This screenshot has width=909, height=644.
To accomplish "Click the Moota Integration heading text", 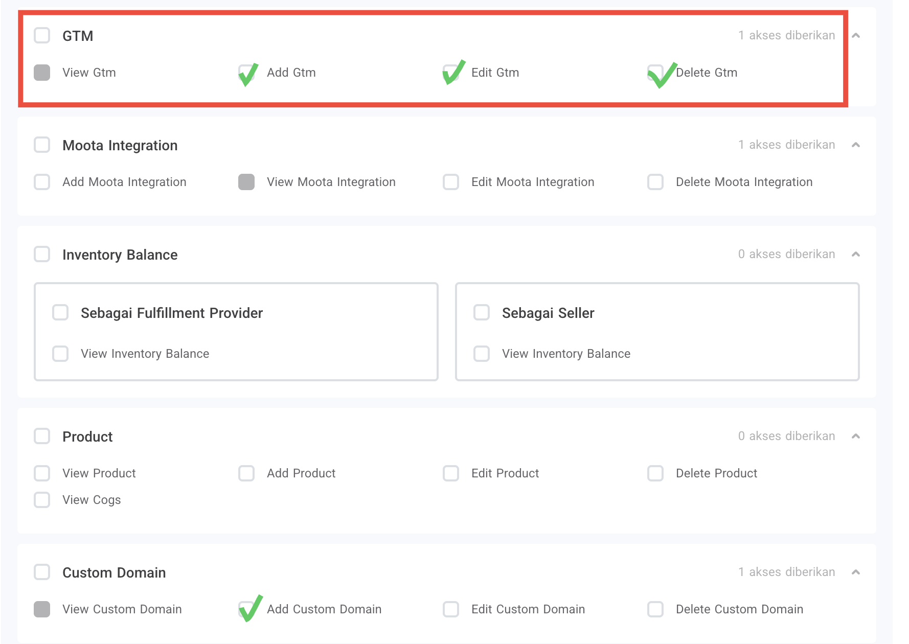I will 120,146.
